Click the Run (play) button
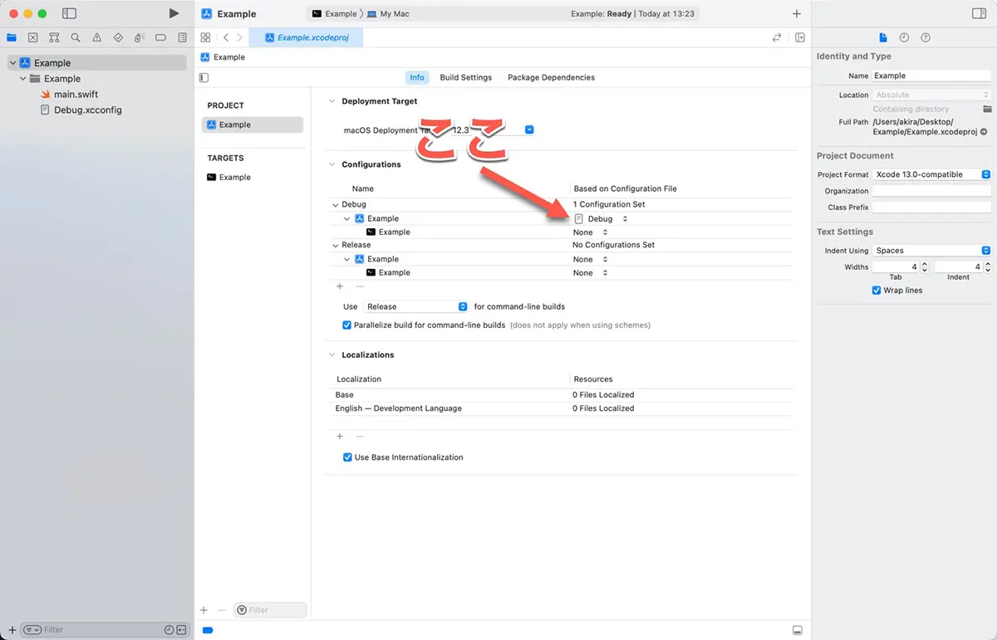This screenshot has width=997, height=640. click(173, 13)
